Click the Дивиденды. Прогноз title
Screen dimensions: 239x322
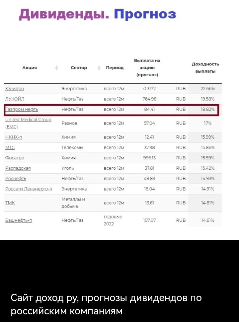click(98, 14)
